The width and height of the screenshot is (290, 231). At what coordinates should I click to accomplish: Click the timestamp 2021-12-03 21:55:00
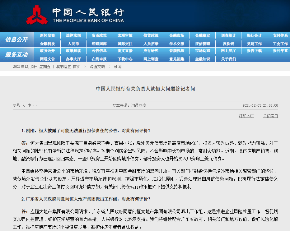tap(260, 105)
